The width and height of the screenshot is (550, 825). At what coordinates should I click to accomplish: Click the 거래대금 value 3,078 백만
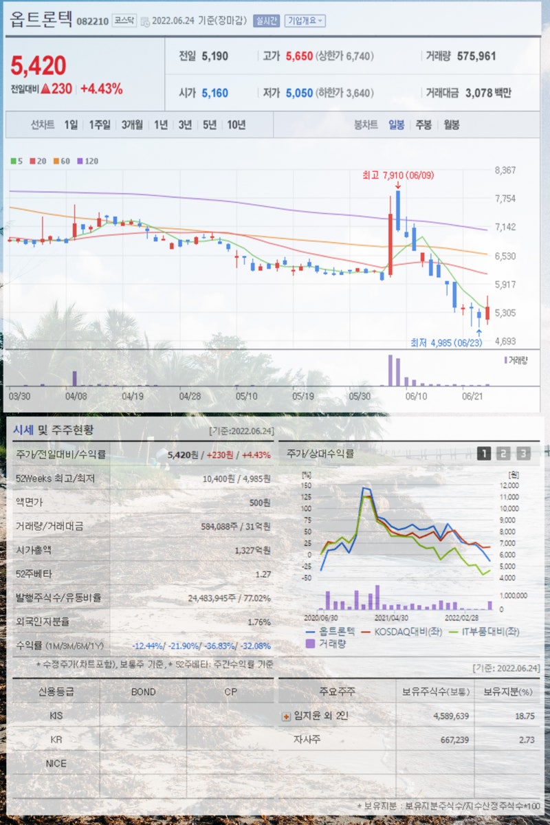488,93
